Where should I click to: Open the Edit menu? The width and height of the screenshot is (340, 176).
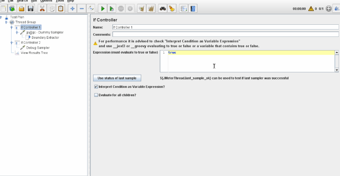click(10, 1)
